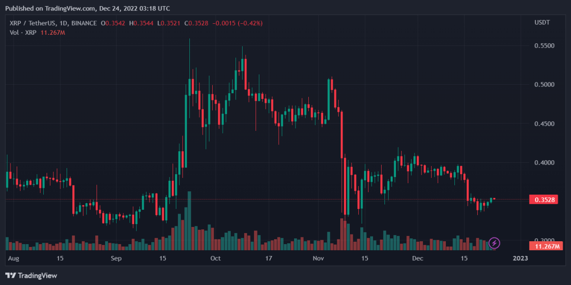
Task: Click the 0.4500 price level label
Action: click(x=543, y=124)
